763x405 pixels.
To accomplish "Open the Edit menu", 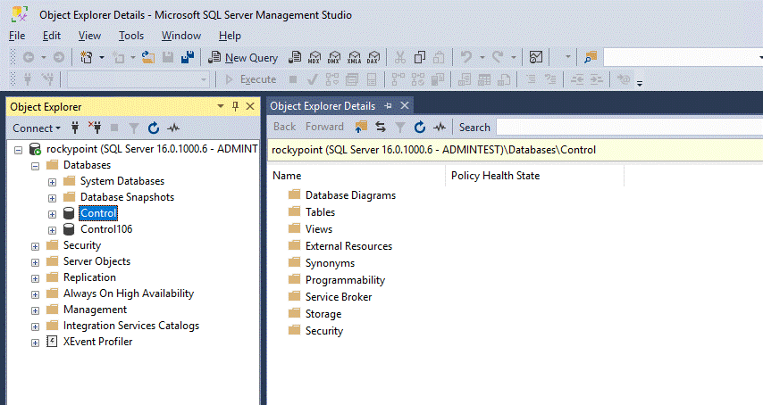I will 52,36.
